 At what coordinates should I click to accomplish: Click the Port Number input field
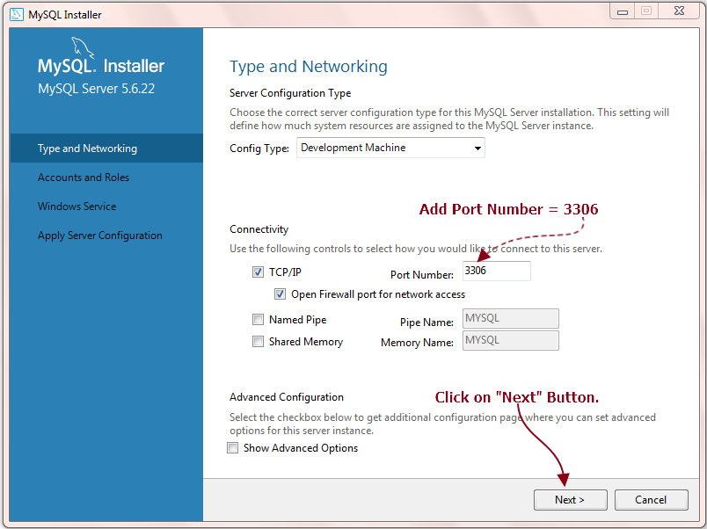[x=497, y=271]
